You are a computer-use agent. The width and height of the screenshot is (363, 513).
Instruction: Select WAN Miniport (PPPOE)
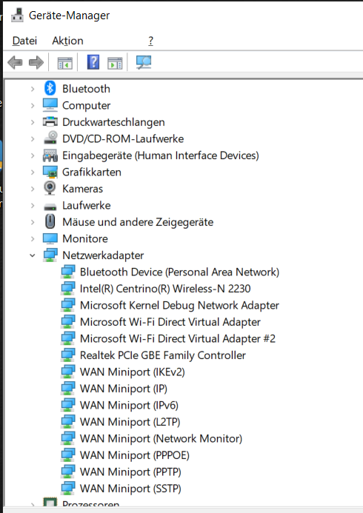coord(135,456)
